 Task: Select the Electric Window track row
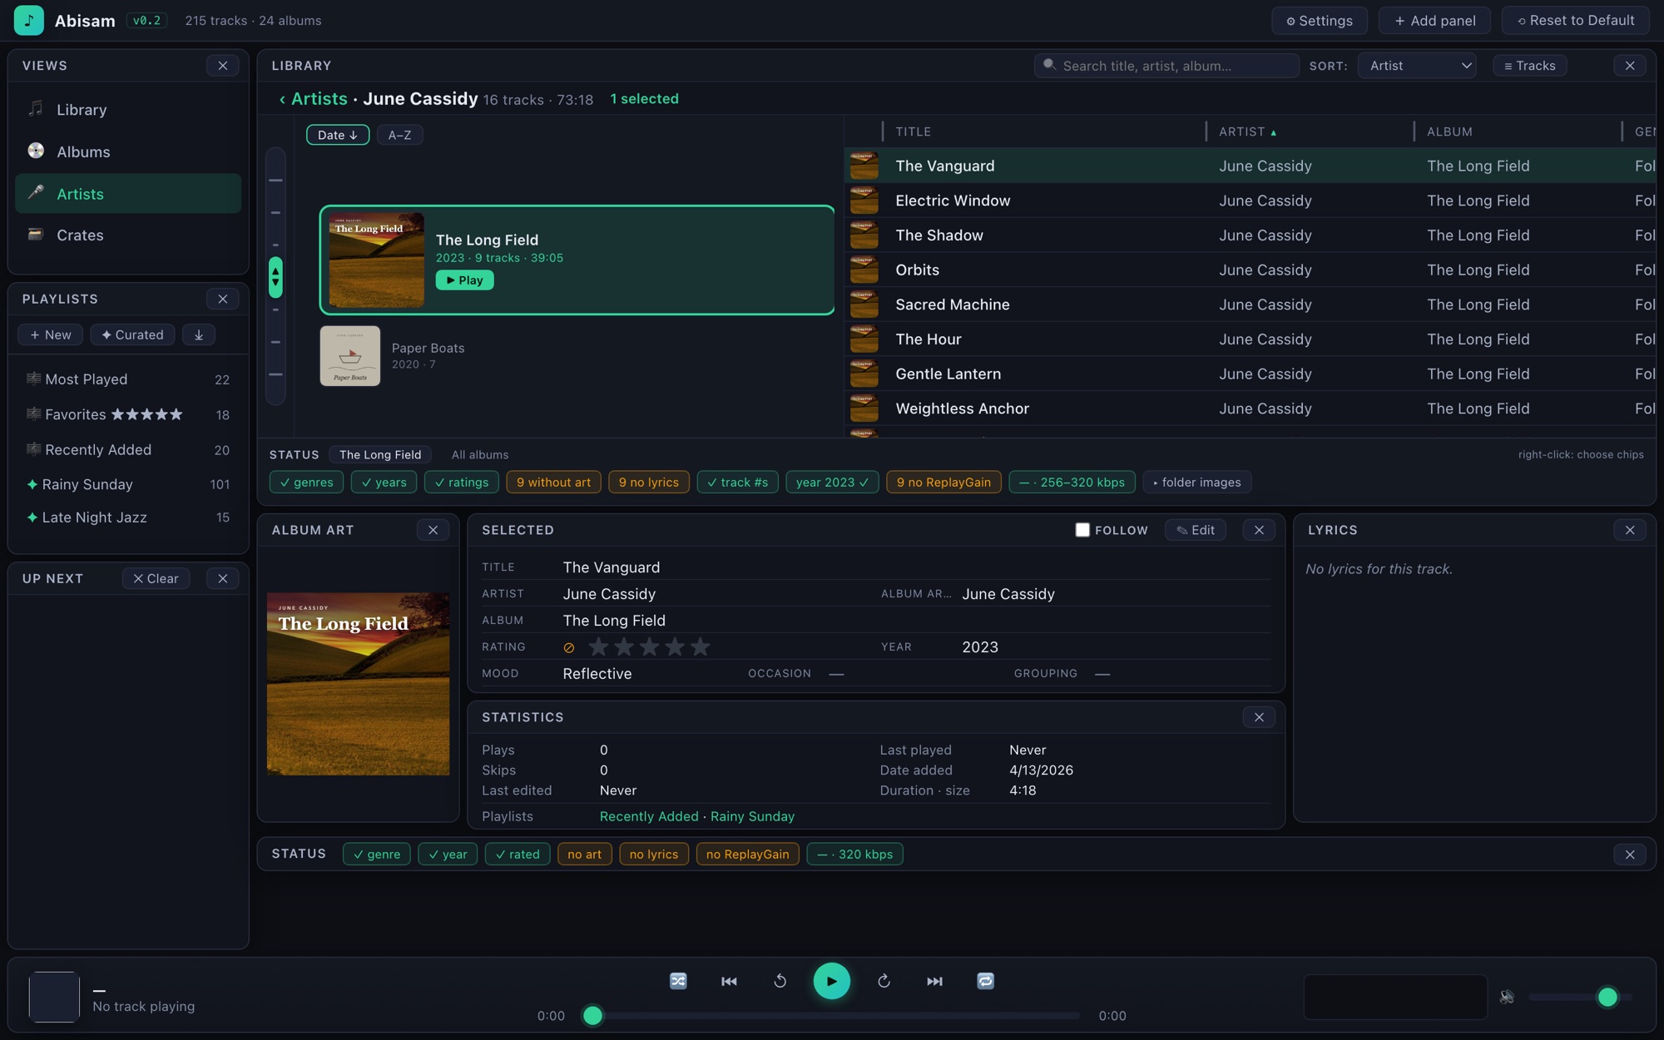(x=1250, y=201)
